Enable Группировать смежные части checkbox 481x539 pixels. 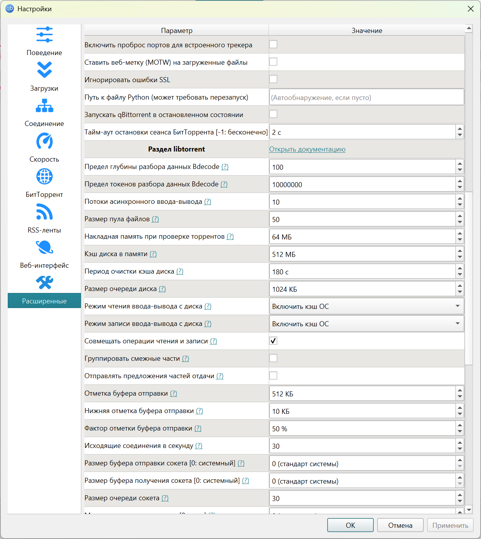pyautogui.click(x=273, y=358)
